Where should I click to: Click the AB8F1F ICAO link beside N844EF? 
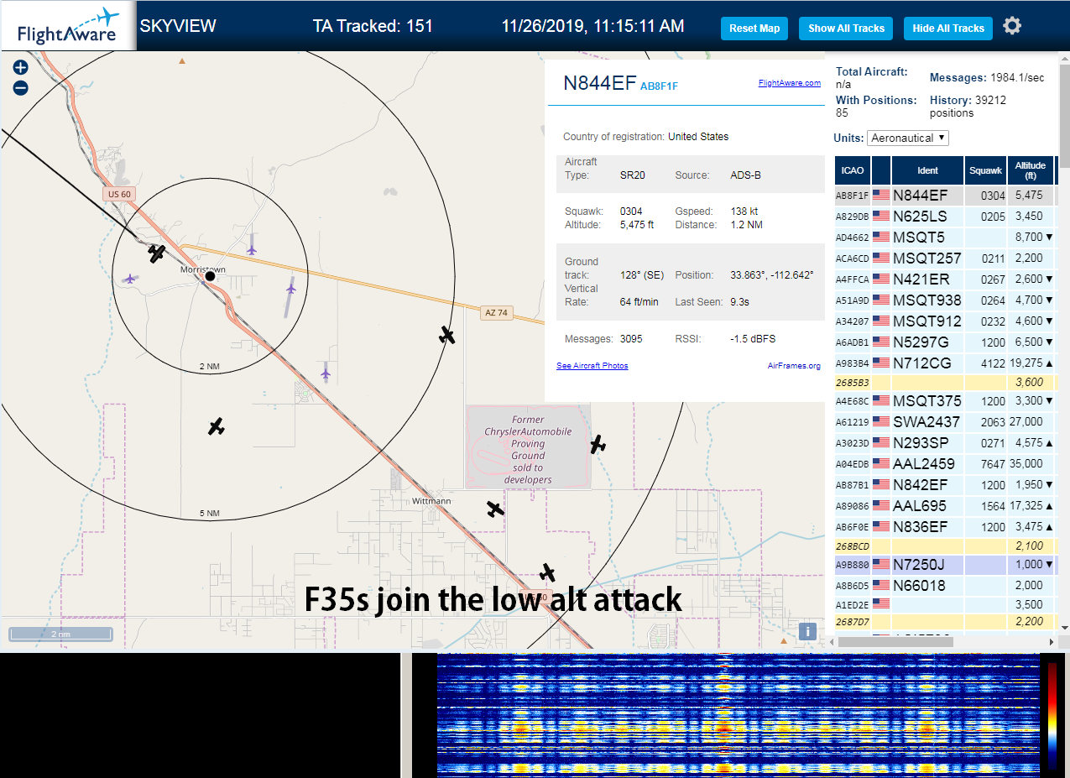(659, 86)
